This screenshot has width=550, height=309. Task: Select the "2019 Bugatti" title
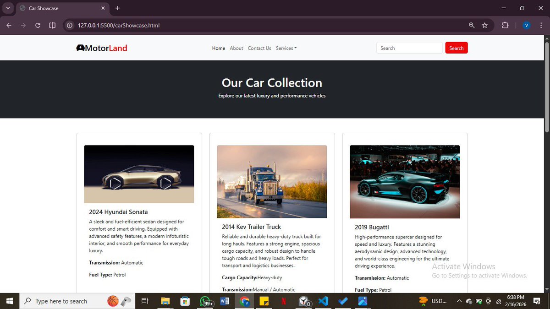[x=373, y=227]
